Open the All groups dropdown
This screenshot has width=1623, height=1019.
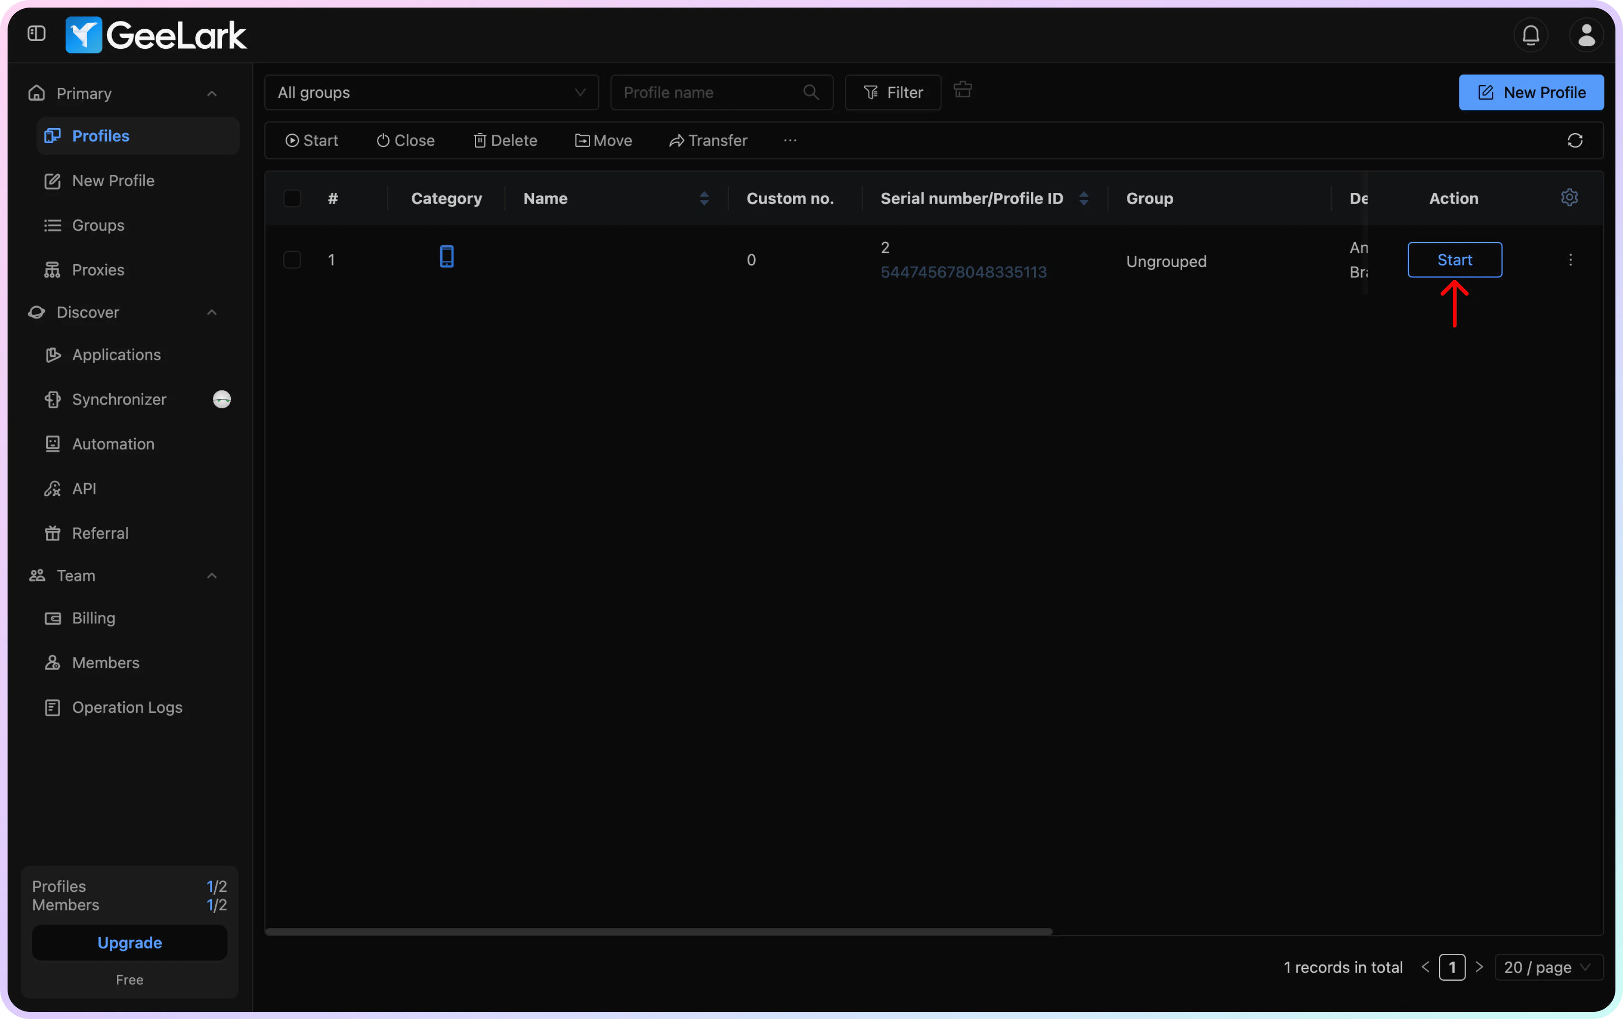coord(431,93)
